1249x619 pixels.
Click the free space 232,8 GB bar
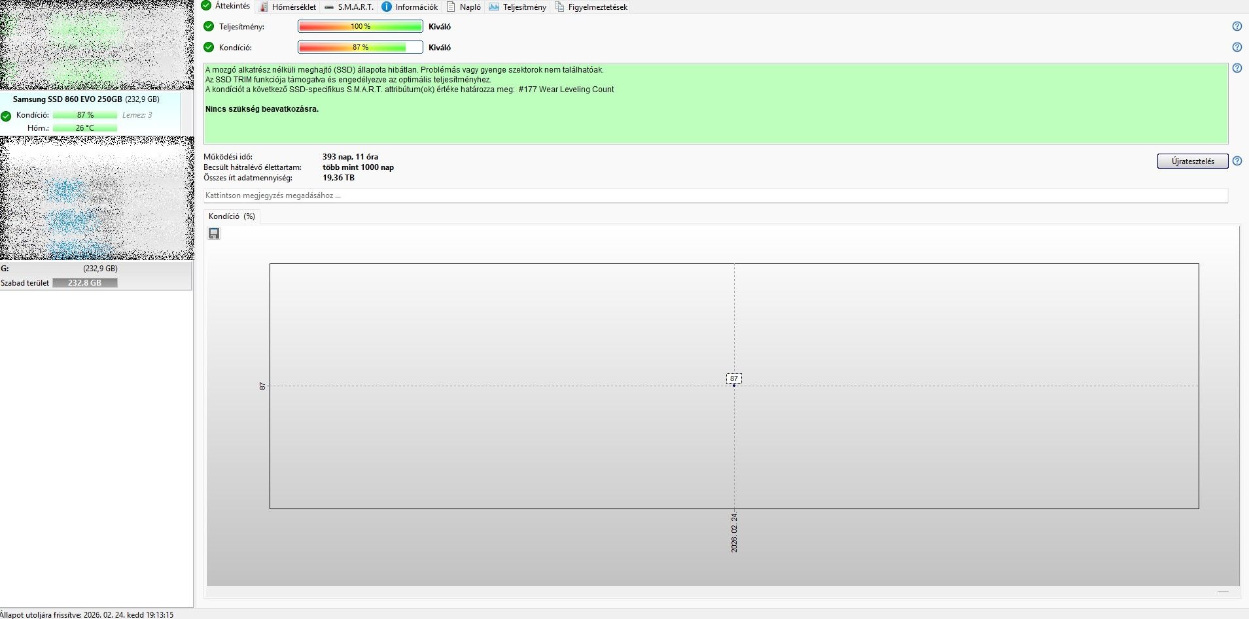pyautogui.click(x=85, y=283)
